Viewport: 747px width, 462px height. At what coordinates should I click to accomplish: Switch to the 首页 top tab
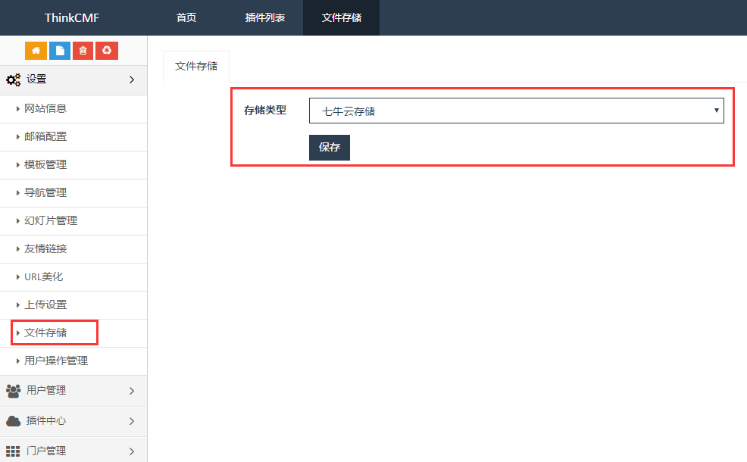tap(186, 17)
